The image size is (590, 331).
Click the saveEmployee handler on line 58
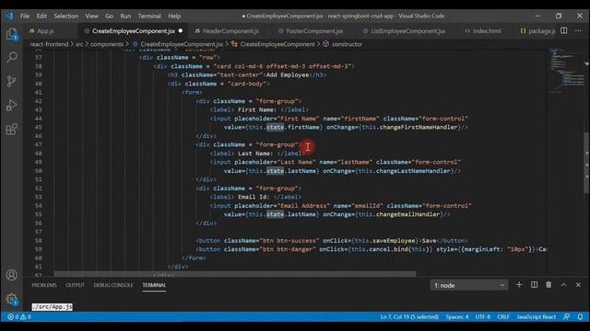tap(395, 241)
